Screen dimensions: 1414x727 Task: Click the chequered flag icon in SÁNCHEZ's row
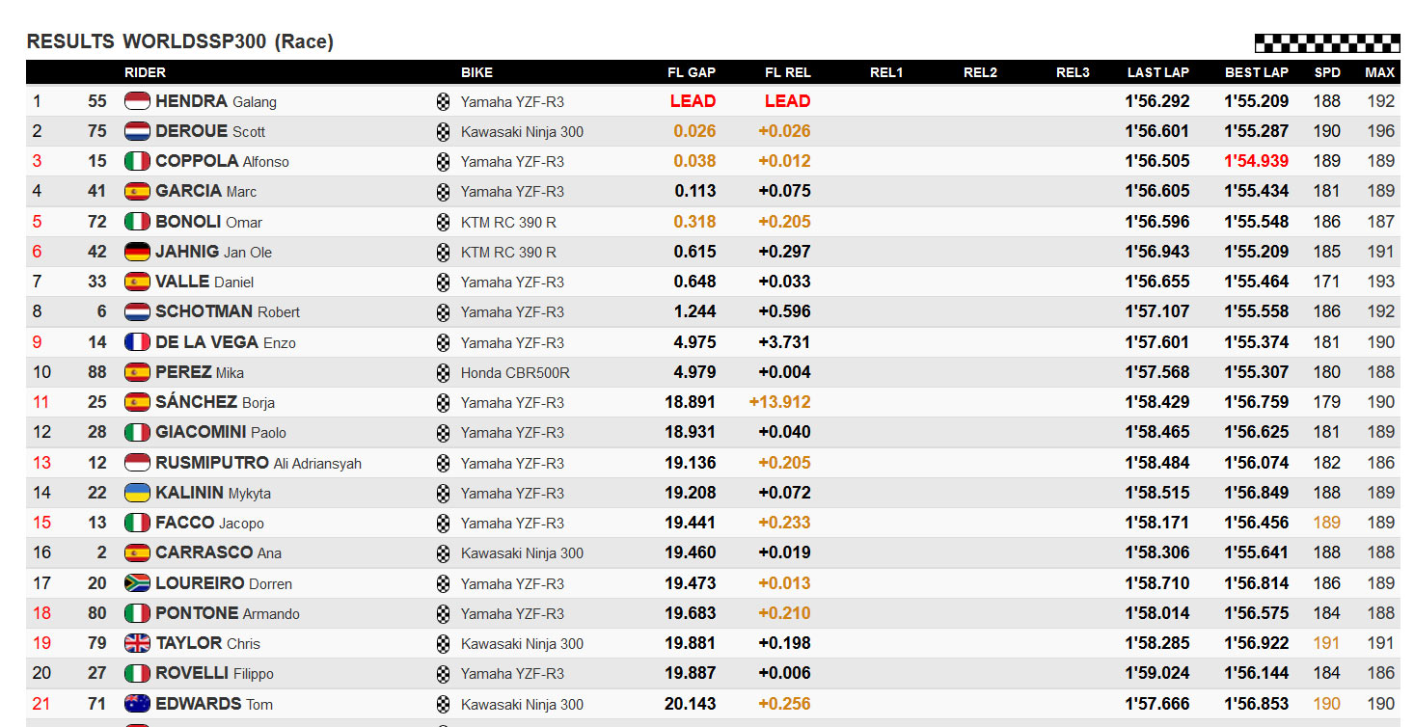point(443,402)
